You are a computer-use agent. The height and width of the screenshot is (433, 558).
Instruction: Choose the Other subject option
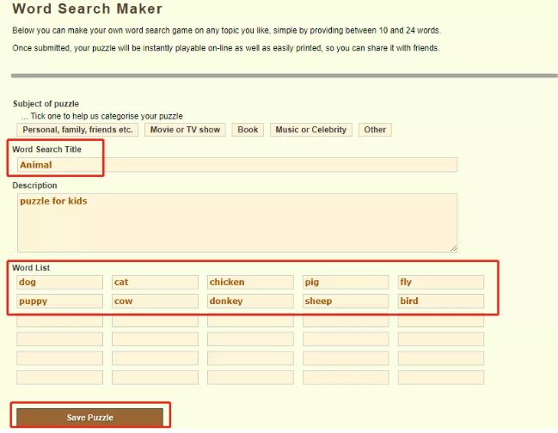[375, 130]
